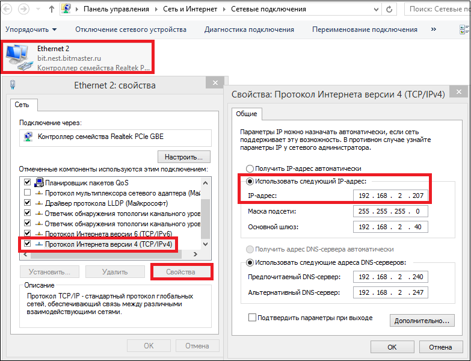Click the IP-адрес field 192.168.2.207
The height and width of the screenshot is (361, 471).
pyautogui.click(x=390, y=196)
